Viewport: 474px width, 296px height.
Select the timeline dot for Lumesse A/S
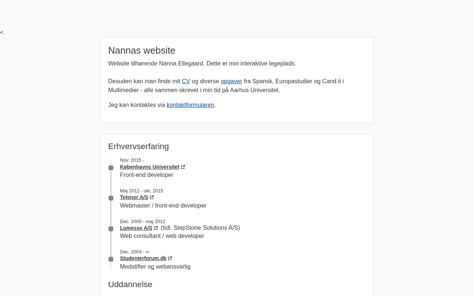coord(111,229)
